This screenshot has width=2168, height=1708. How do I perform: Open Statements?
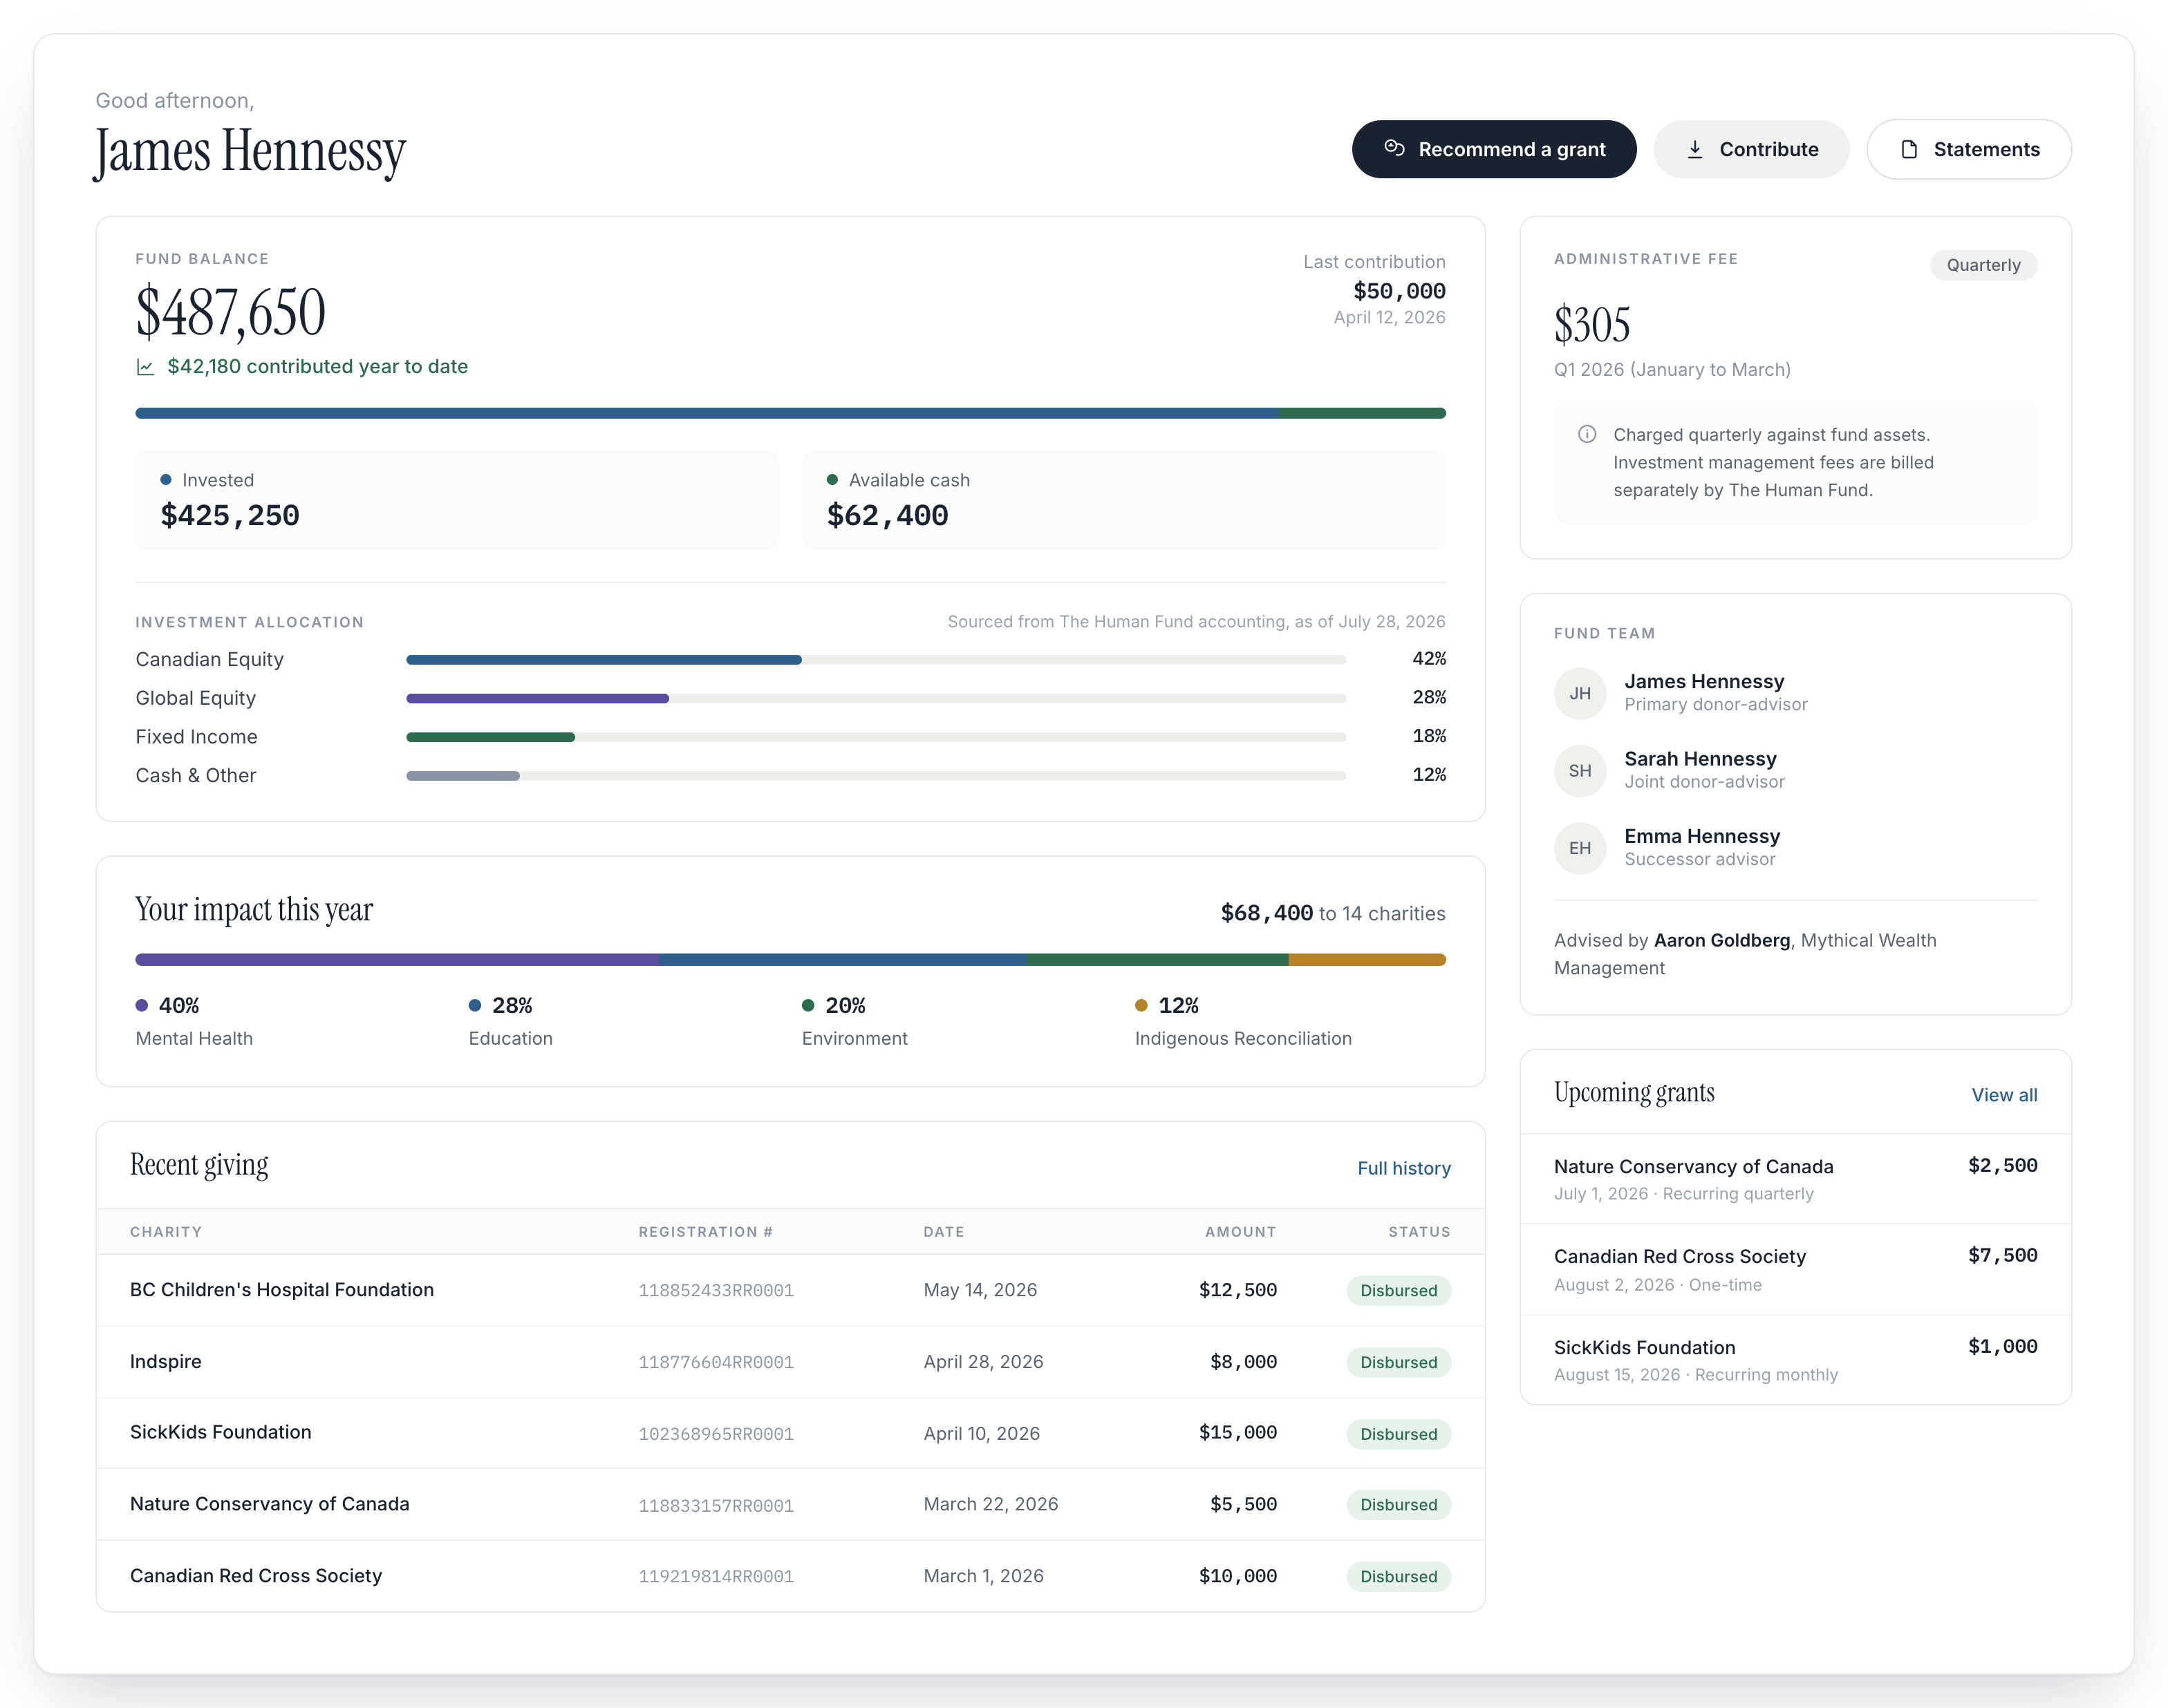[x=1968, y=149]
